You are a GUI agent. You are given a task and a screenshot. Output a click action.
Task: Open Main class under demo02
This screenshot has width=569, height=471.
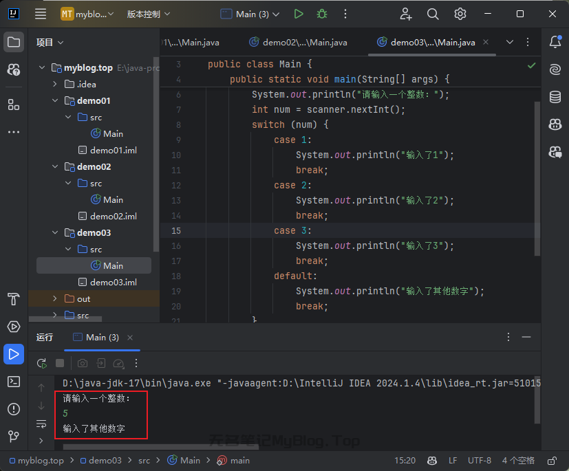(107, 199)
